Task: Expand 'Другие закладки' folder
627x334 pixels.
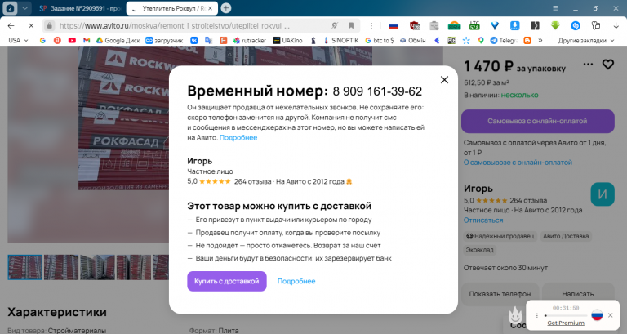Action: coord(586,40)
